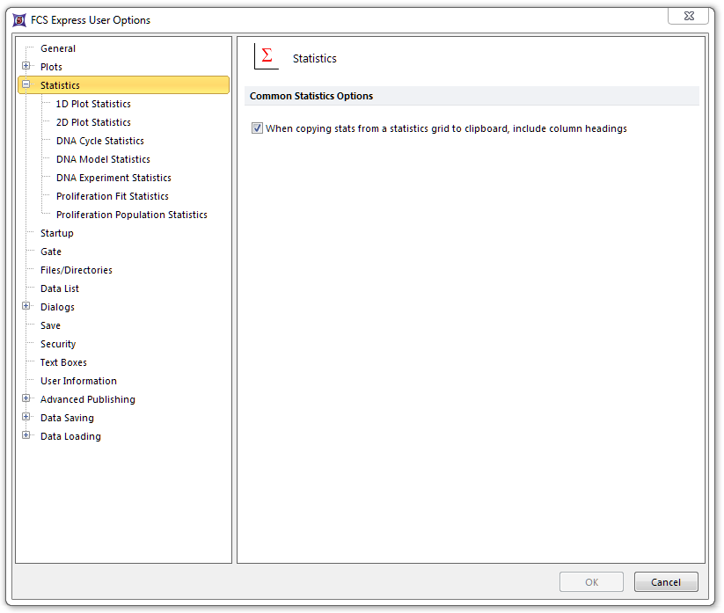Click the FCS Express title bar icon
The height and width of the screenshot is (613, 724).
coord(19,20)
